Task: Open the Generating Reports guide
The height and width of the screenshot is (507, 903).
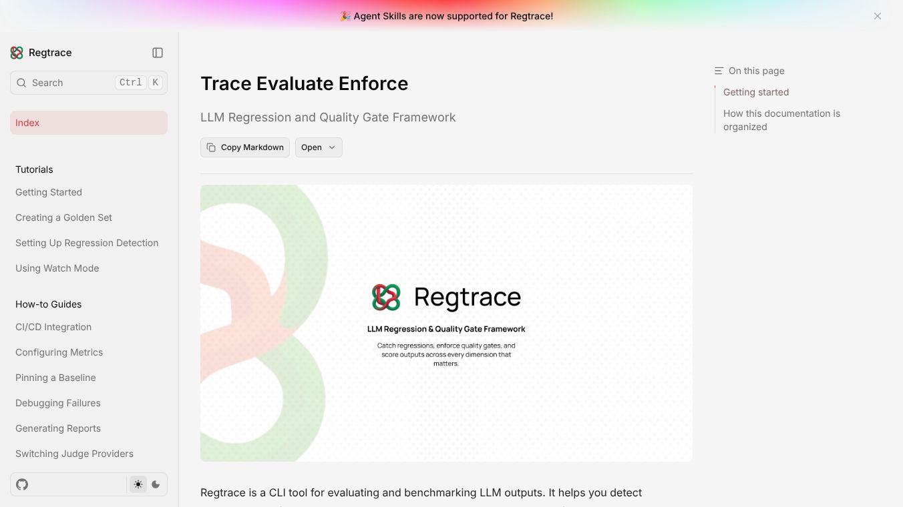Action: (58, 428)
